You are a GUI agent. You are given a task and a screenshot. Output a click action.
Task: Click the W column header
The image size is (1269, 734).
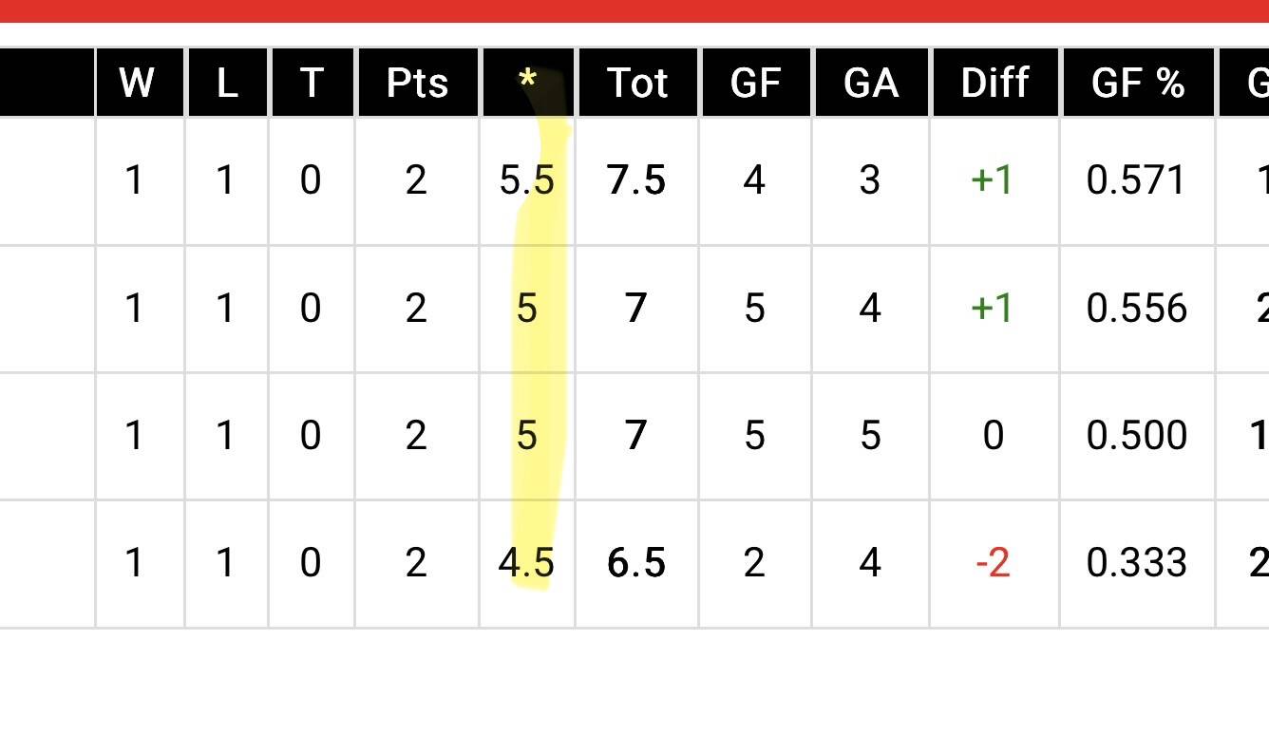pos(137,84)
